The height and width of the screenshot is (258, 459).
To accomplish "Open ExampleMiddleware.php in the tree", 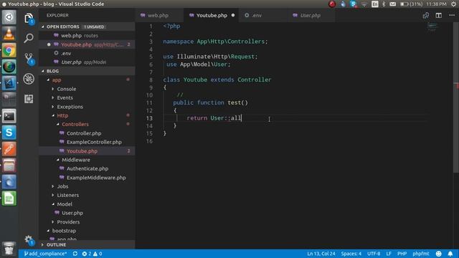I will click(x=96, y=178).
